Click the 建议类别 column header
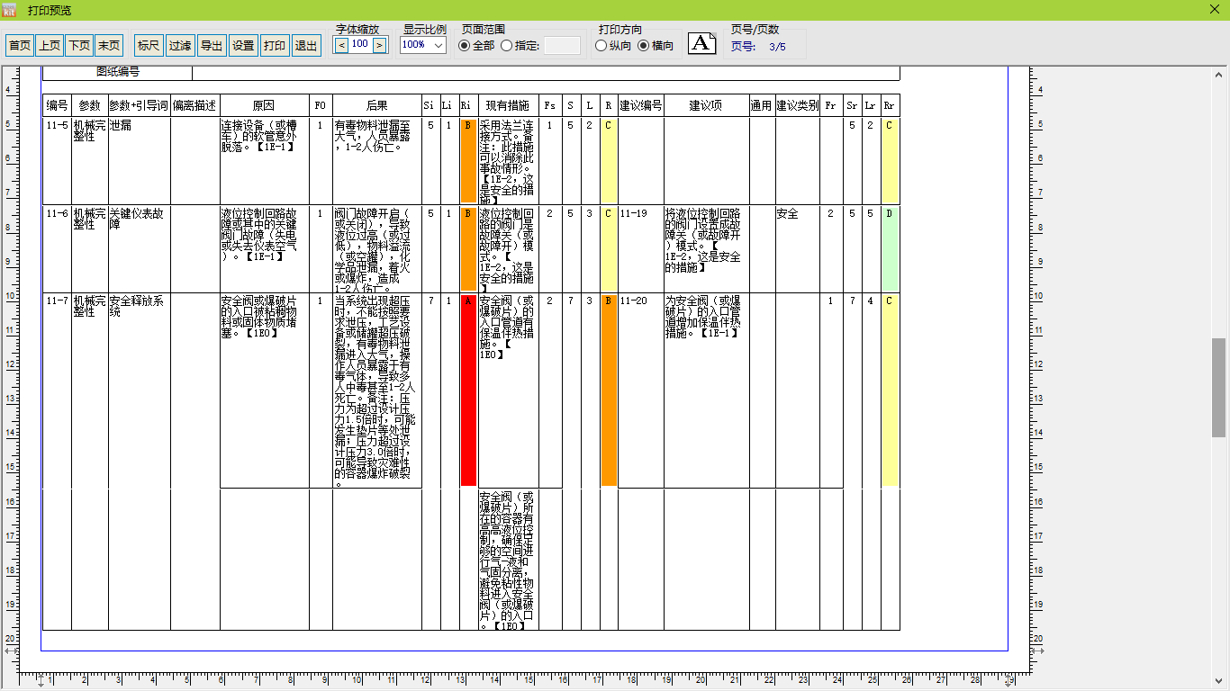 tap(797, 105)
